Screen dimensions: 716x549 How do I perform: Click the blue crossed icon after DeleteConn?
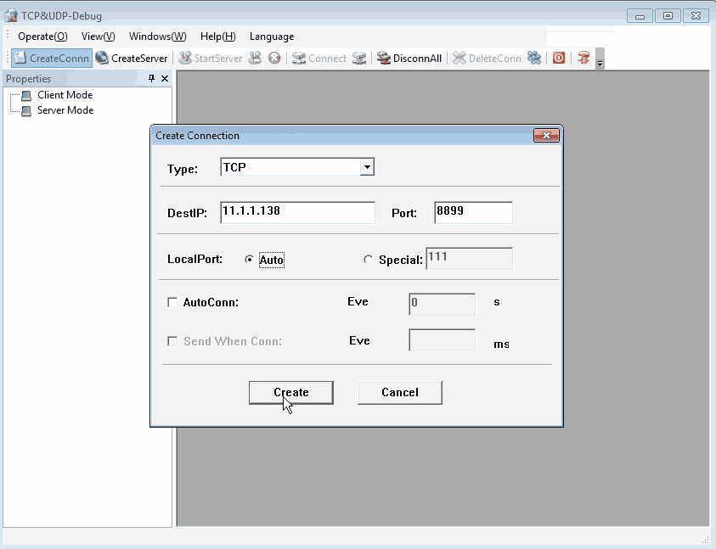click(x=533, y=59)
